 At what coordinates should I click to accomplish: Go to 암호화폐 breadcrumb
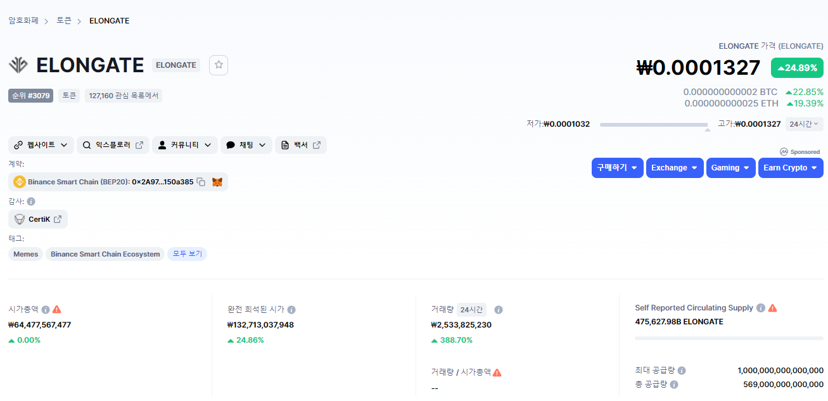pos(23,21)
